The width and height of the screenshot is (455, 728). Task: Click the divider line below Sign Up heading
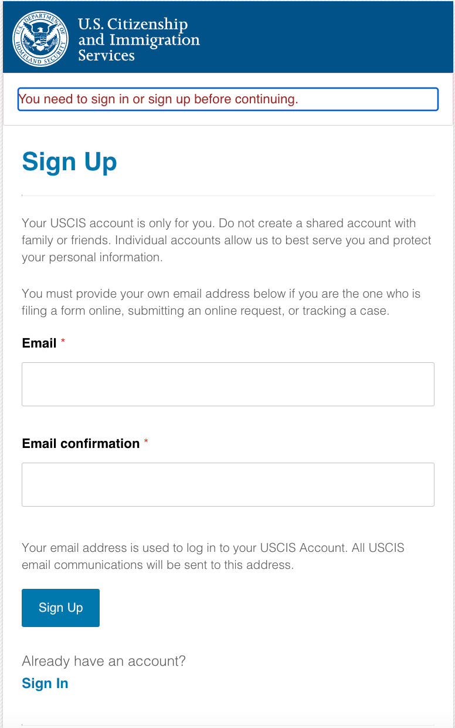point(227,194)
